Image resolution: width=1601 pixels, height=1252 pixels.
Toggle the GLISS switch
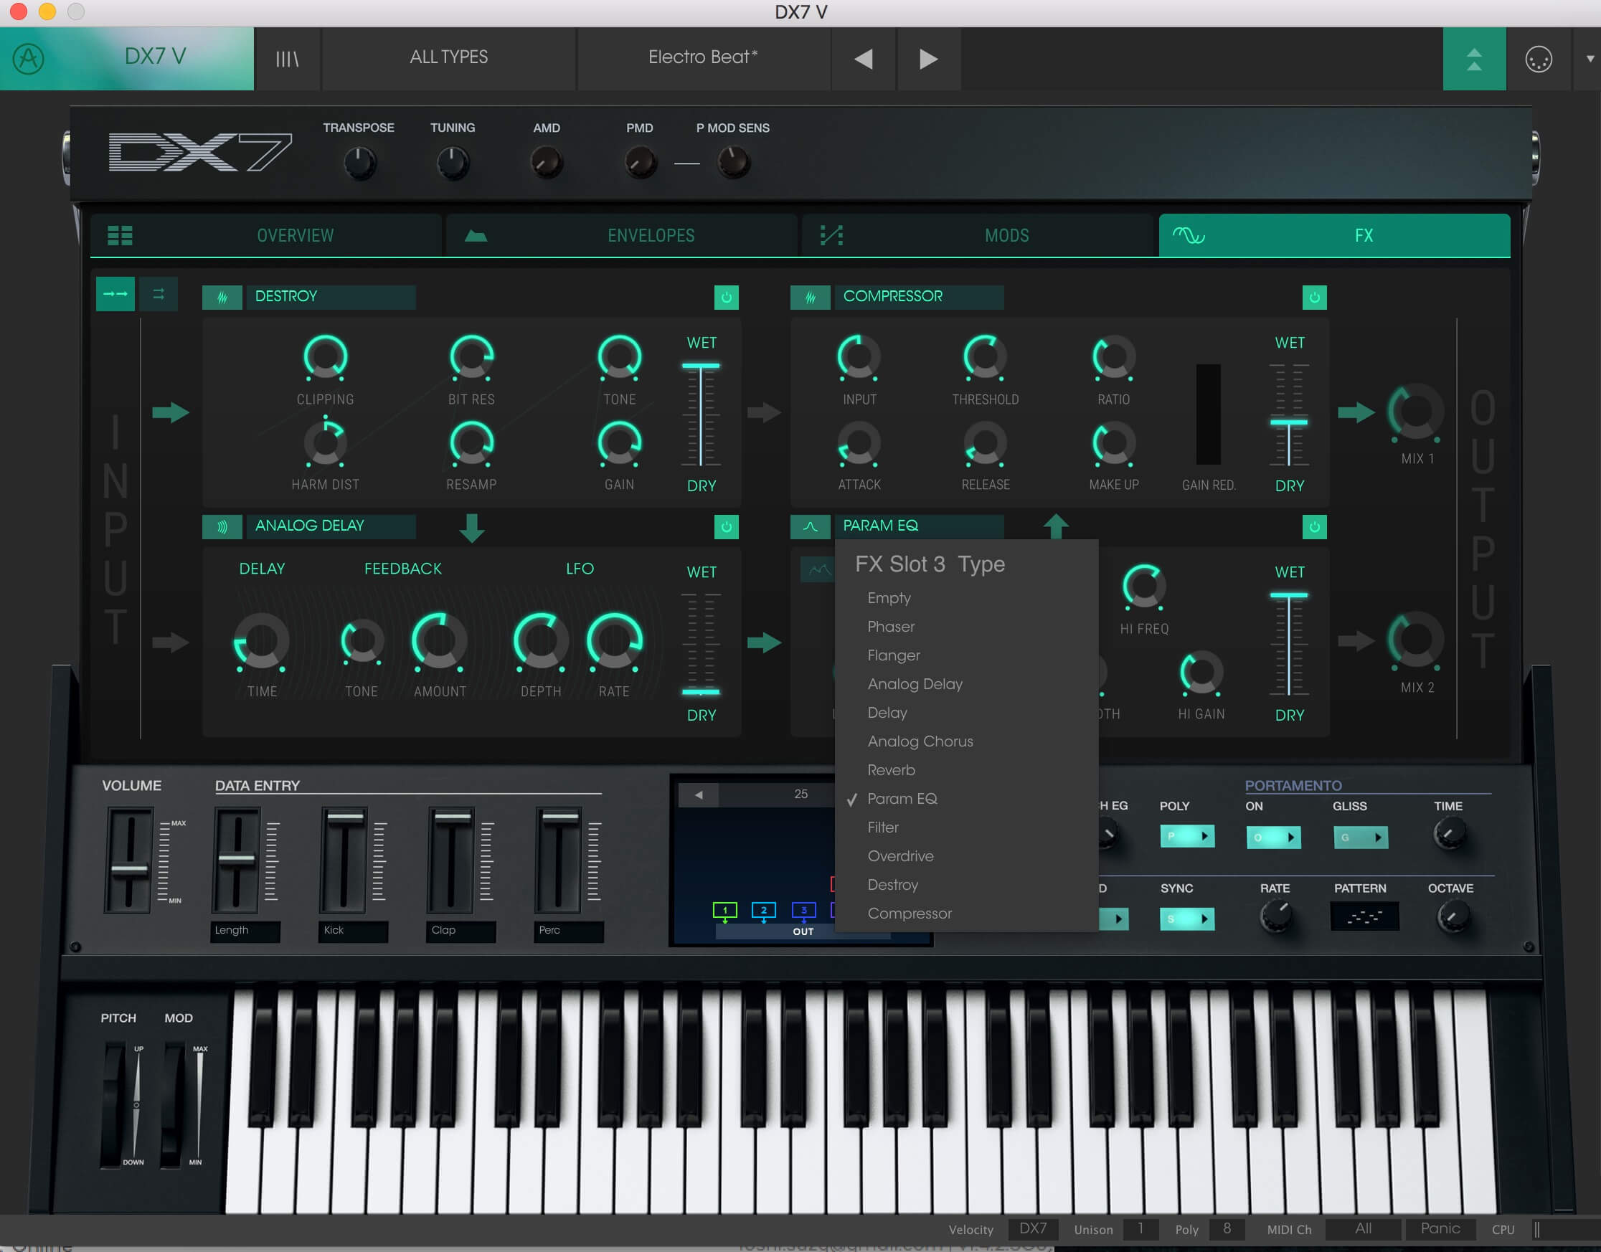(x=1361, y=837)
